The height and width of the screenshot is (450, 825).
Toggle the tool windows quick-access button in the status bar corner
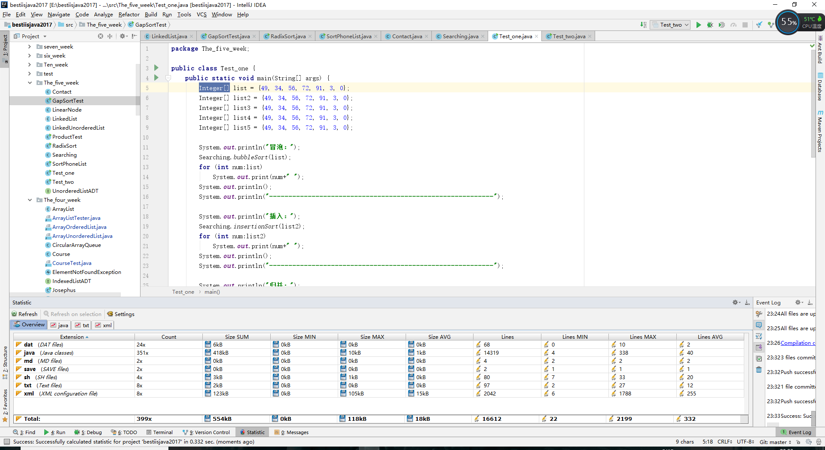(6, 441)
